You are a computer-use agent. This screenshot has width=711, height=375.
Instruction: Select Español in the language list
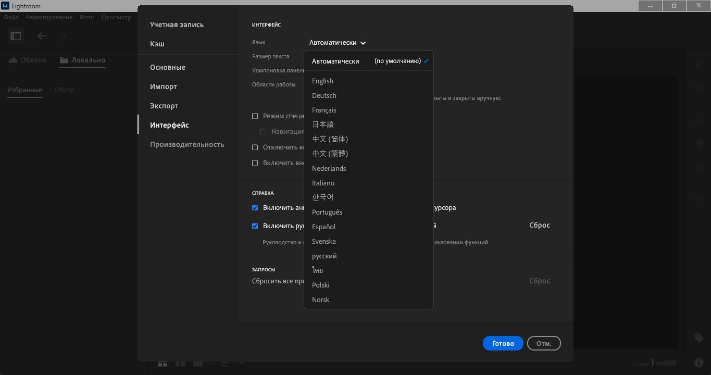tap(369, 227)
